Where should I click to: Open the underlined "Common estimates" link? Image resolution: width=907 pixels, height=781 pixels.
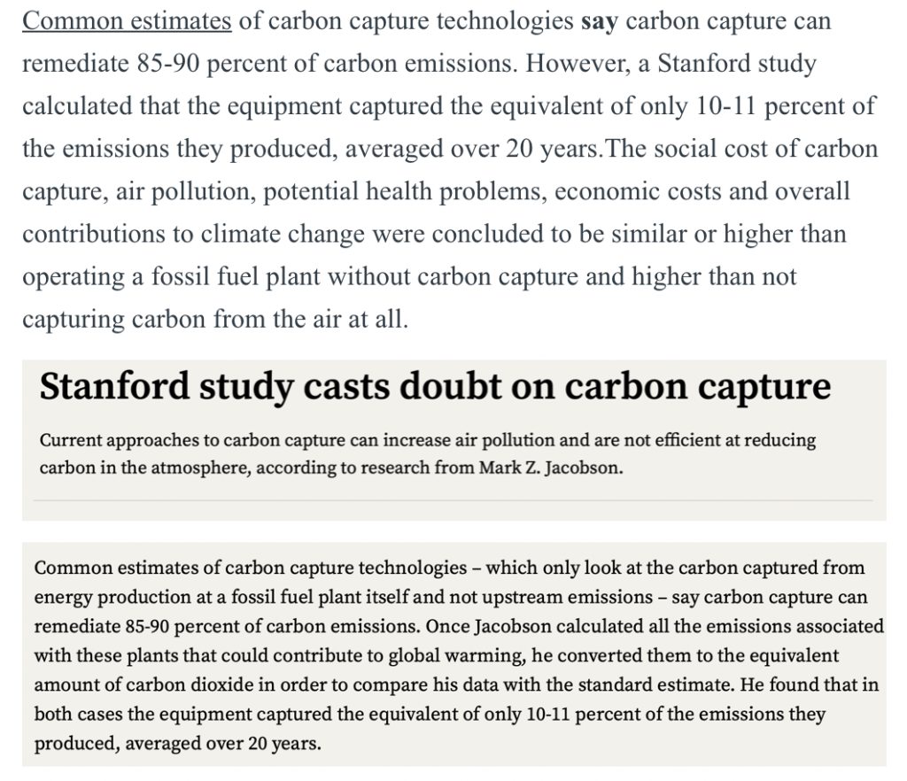pos(127,21)
